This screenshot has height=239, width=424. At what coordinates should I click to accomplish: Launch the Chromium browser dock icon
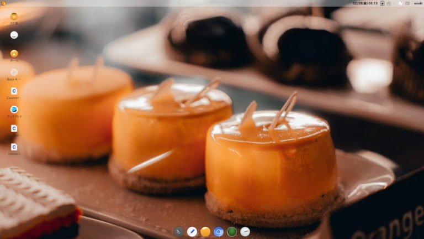[x=219, y=232]
